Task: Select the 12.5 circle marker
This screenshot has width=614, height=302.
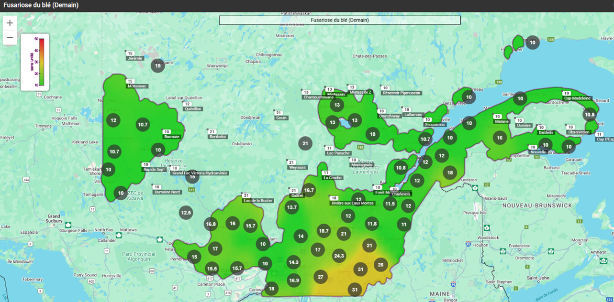Action: click(x=186, y=213)
